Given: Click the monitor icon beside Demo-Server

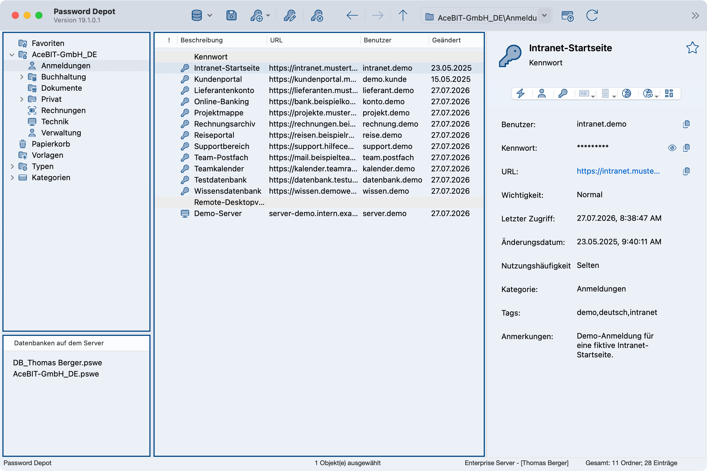Looking at the screenshot, I should coord(185,214).
